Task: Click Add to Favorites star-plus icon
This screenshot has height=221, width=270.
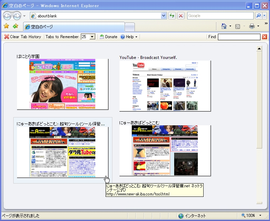Action: click(15, 26)
